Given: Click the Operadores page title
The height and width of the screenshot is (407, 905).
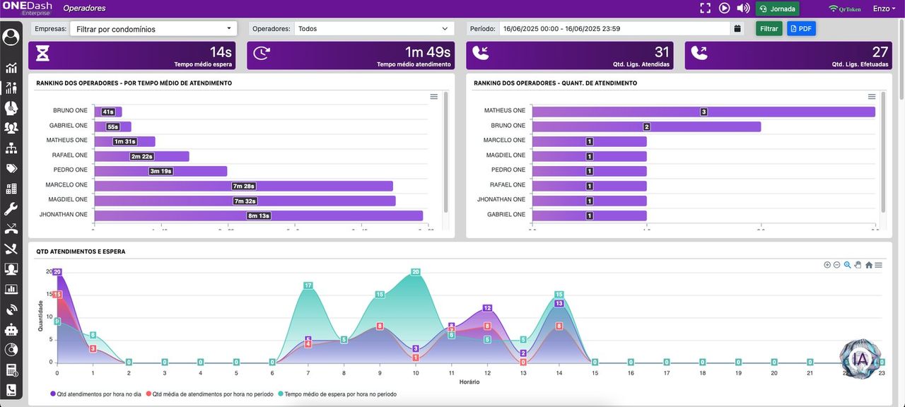Looking at the screenshot, I should pyautogui.click(x=84, y=8).
